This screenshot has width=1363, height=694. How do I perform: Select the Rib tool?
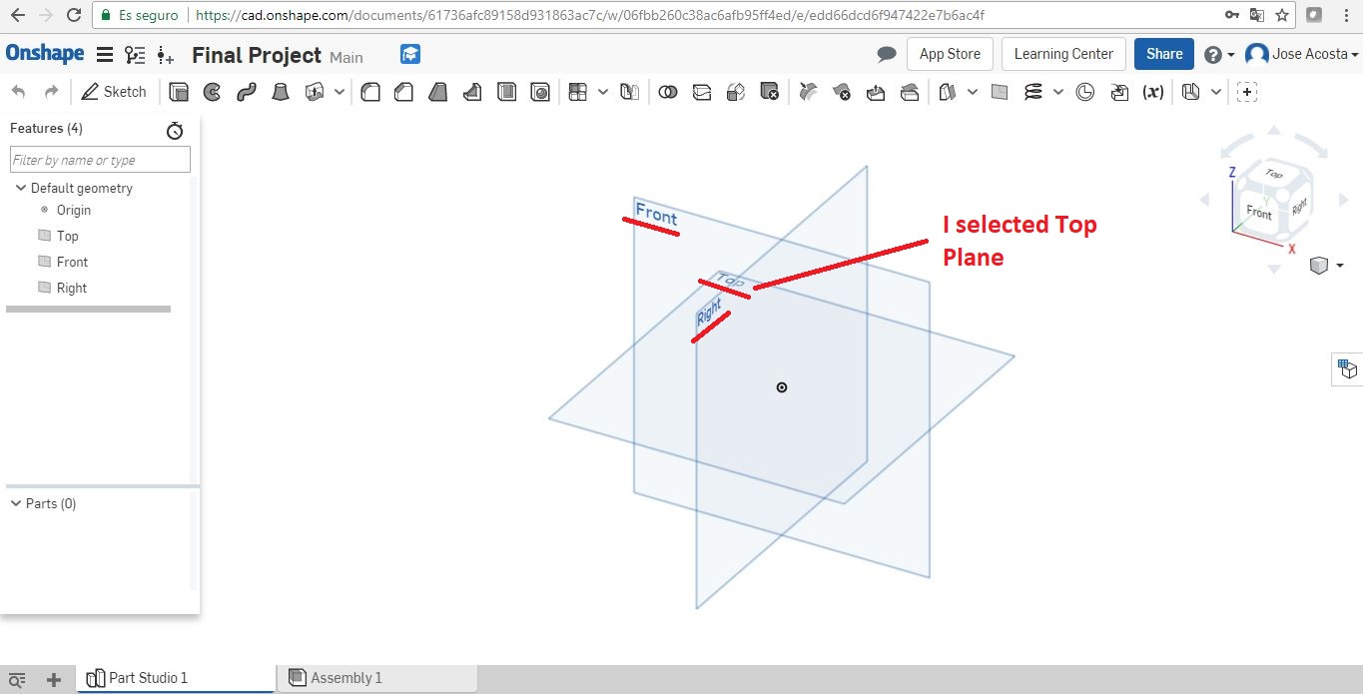(x=472, y=92)
